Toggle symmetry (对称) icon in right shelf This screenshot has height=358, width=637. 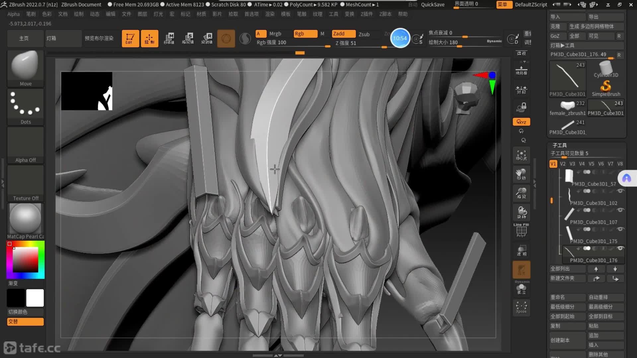(521, 89)
